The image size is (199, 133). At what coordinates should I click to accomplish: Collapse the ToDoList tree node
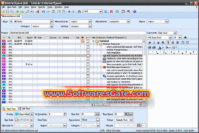pos(93,41)
